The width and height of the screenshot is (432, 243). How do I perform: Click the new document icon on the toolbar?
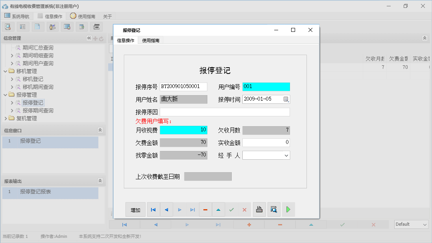[37, 26]
